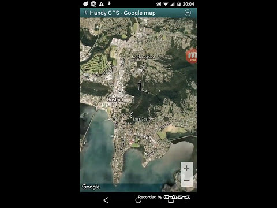This screenshot has height=208, width=277.
Task: Tap the download arrow status bar icon
Action: coord(109,3)
